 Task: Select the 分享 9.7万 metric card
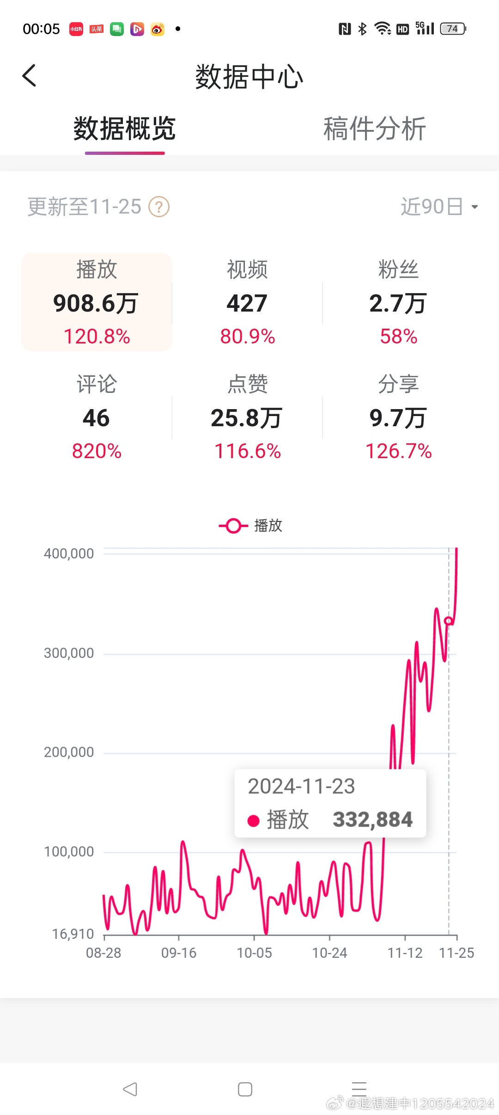[398, 417]
